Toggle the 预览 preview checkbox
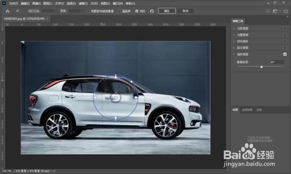The height and width of the screenshot is (174, 291). click(137, 11)
